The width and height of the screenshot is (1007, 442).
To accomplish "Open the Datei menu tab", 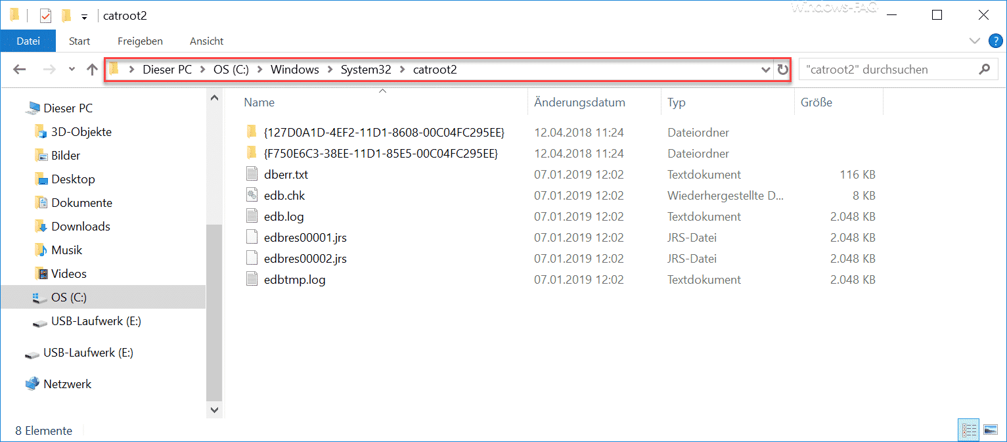I will point(28,41).
